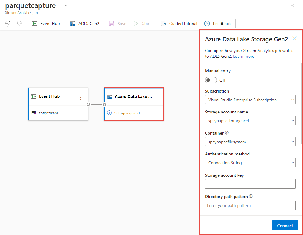Screen dimensions: 303x235
Task: Click the Save disk icon
Action: coord(112,24)
